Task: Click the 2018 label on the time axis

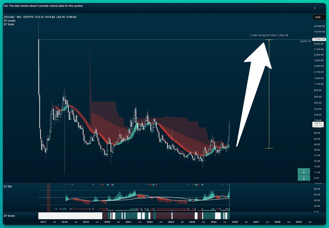Action: click(64, 222)
